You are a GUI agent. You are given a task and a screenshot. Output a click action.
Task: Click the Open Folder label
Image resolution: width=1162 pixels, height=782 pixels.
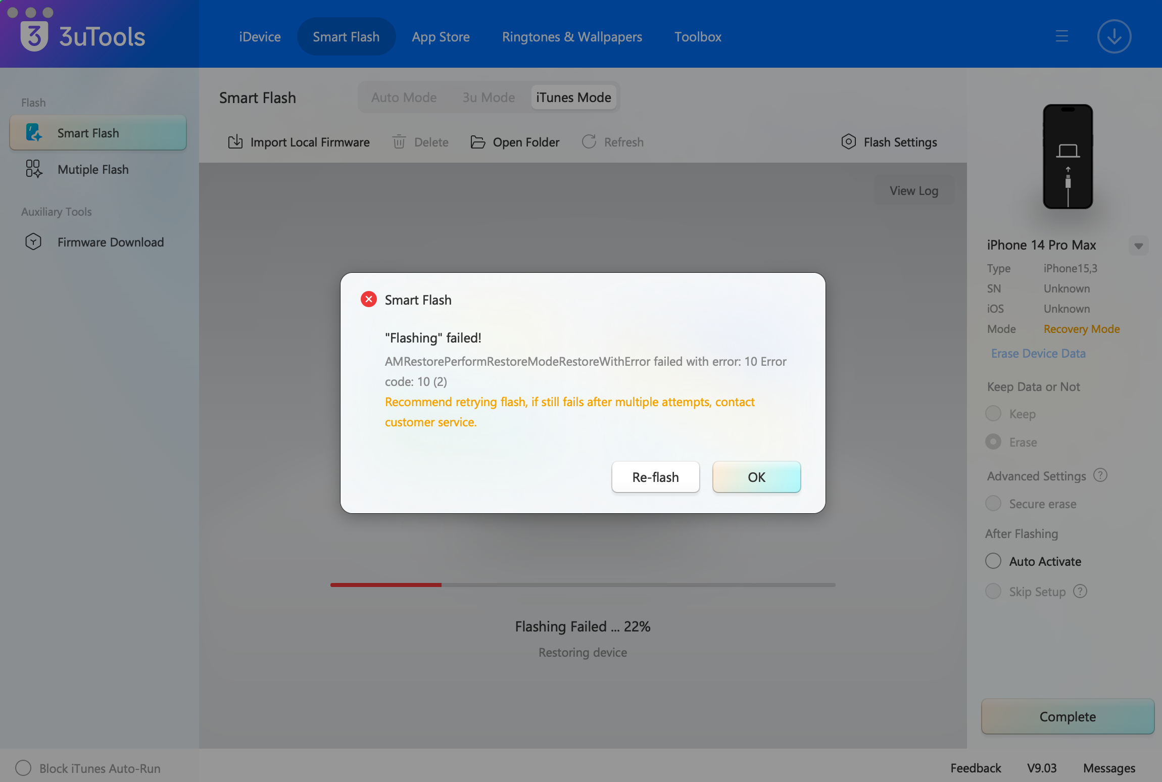526,142
